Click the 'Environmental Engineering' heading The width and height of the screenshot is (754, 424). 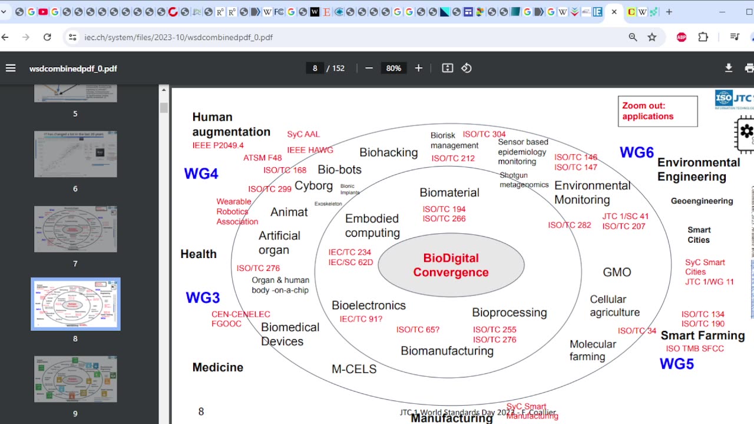(x=699, y=170)
